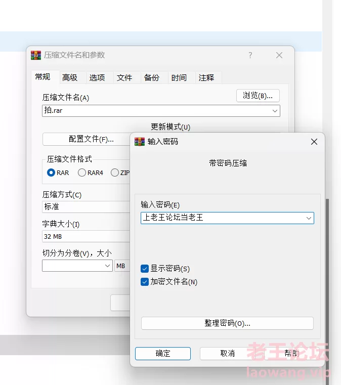Click the question mark help icon
Screen dimensions: 341x385
click(250, 55)
